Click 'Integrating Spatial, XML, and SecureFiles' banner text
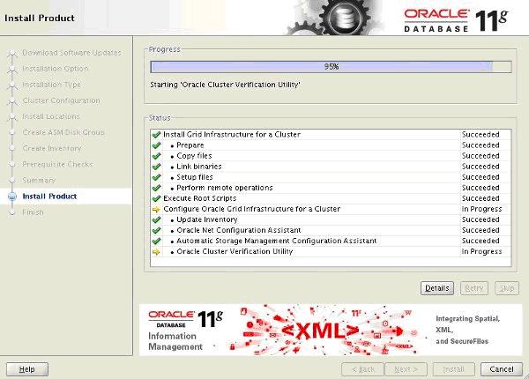 (467, 330)
